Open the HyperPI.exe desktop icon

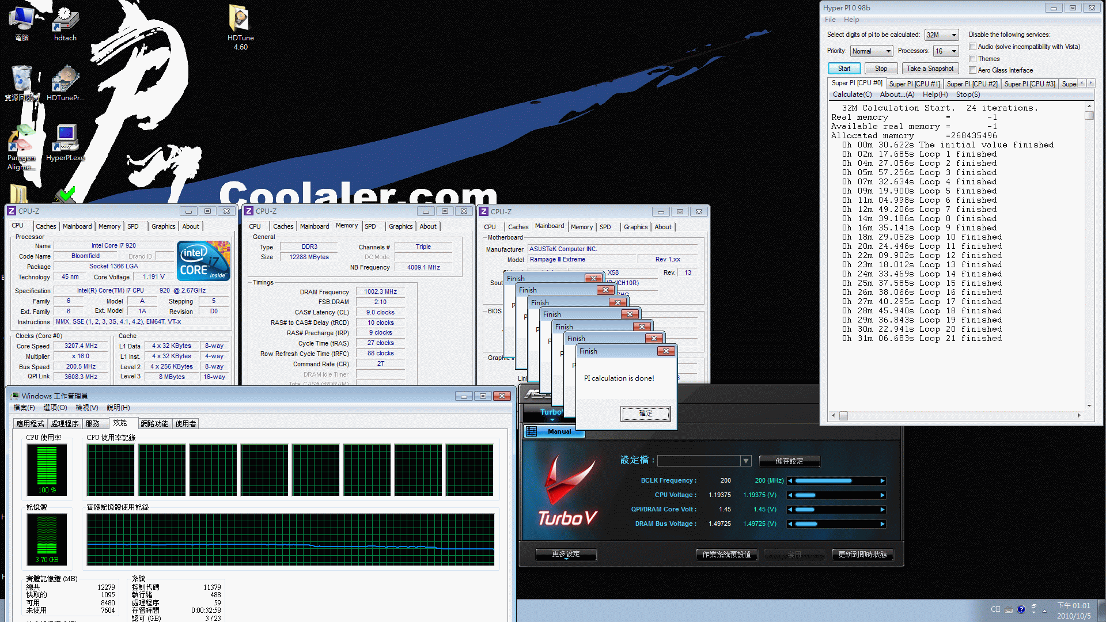(x=65, y=143)
